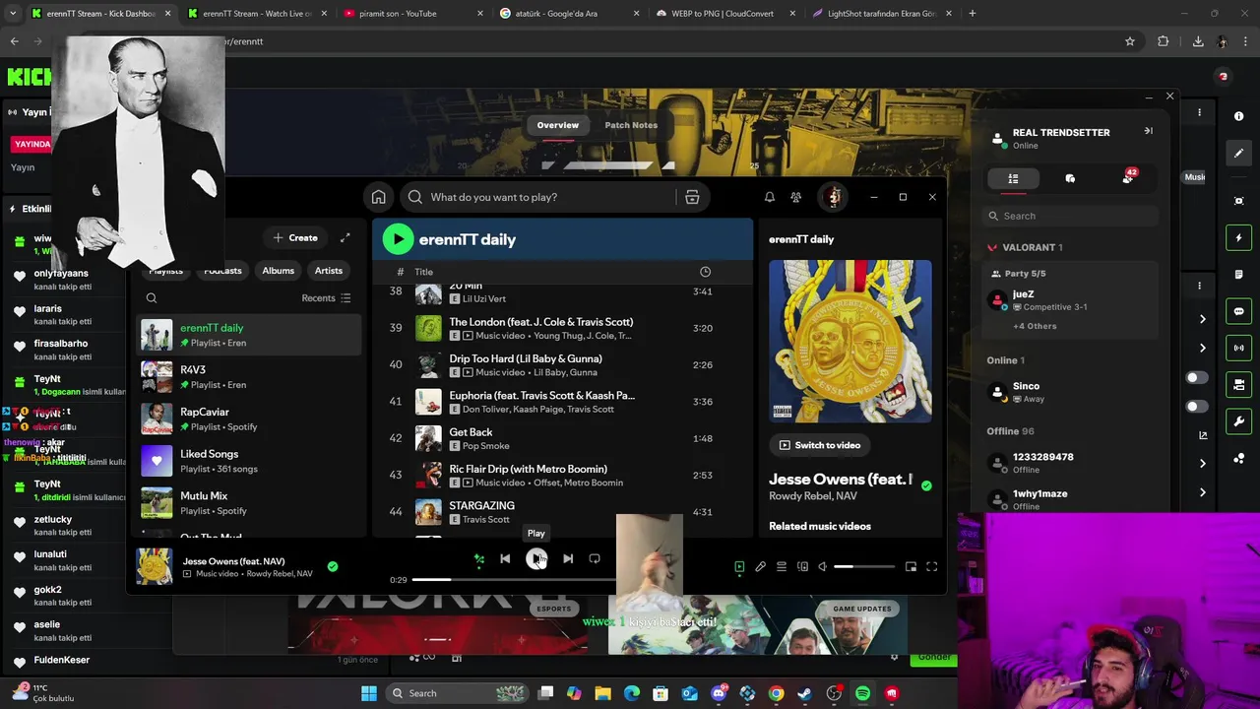This screenshot has width=1260, height=709.
Task: Click the Play button in the player bar
Action: [535, 558]
